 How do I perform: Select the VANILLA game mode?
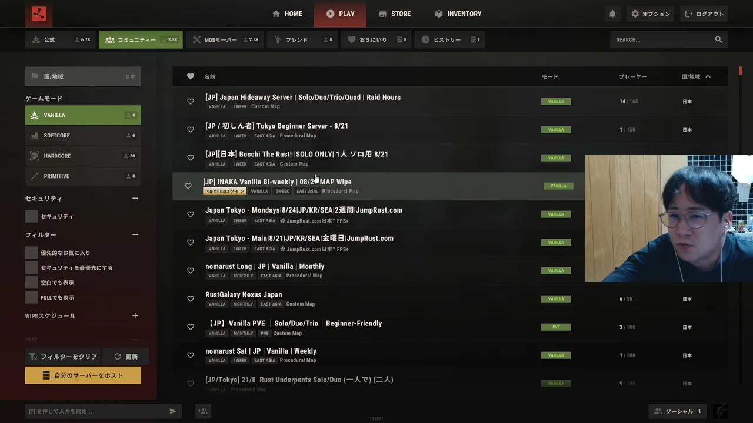[83, 115]
